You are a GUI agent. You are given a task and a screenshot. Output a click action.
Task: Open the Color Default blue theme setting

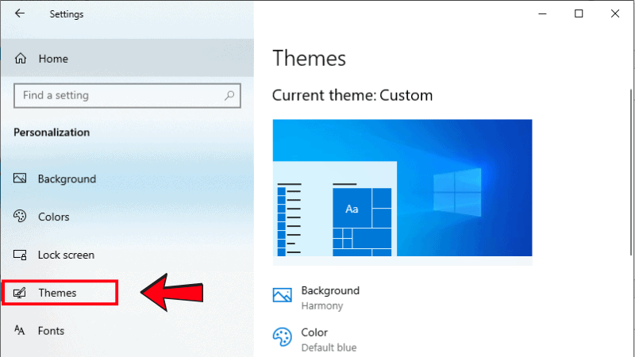(x=328, y=340)
